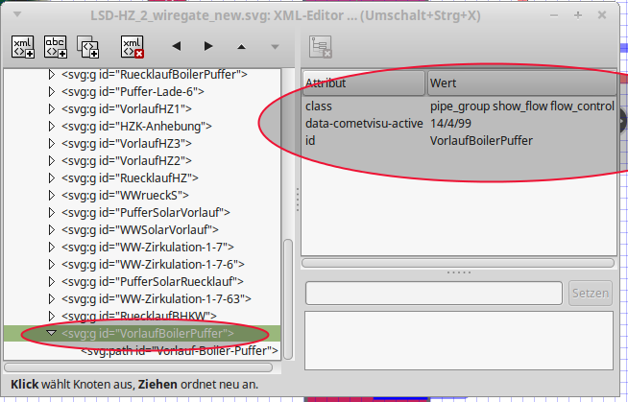
Task: Click the Wert column header
Action: click(x=519, y=83)
